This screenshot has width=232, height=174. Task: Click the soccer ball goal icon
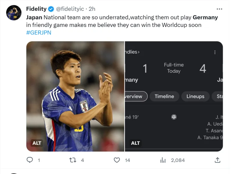174,117
